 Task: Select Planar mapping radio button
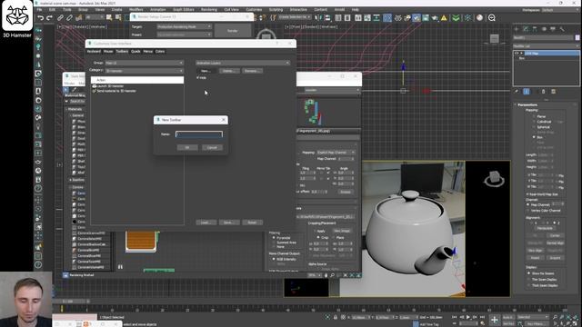click(x=534, y=116)
